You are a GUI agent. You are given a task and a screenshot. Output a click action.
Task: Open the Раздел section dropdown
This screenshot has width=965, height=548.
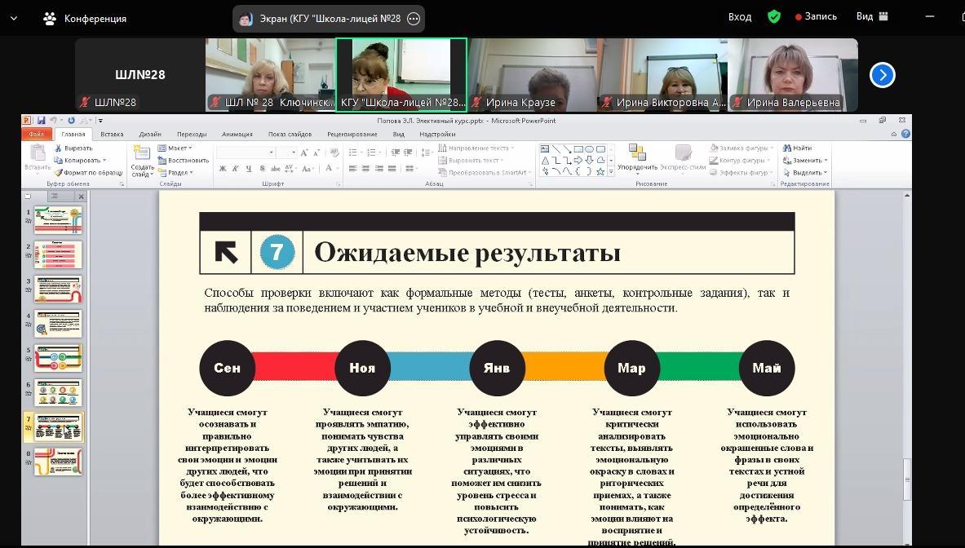pos(179,170)
